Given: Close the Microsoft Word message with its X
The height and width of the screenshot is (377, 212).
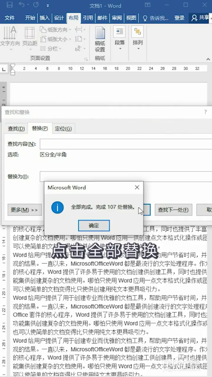Looking at the screenshot, I should 137,187.
